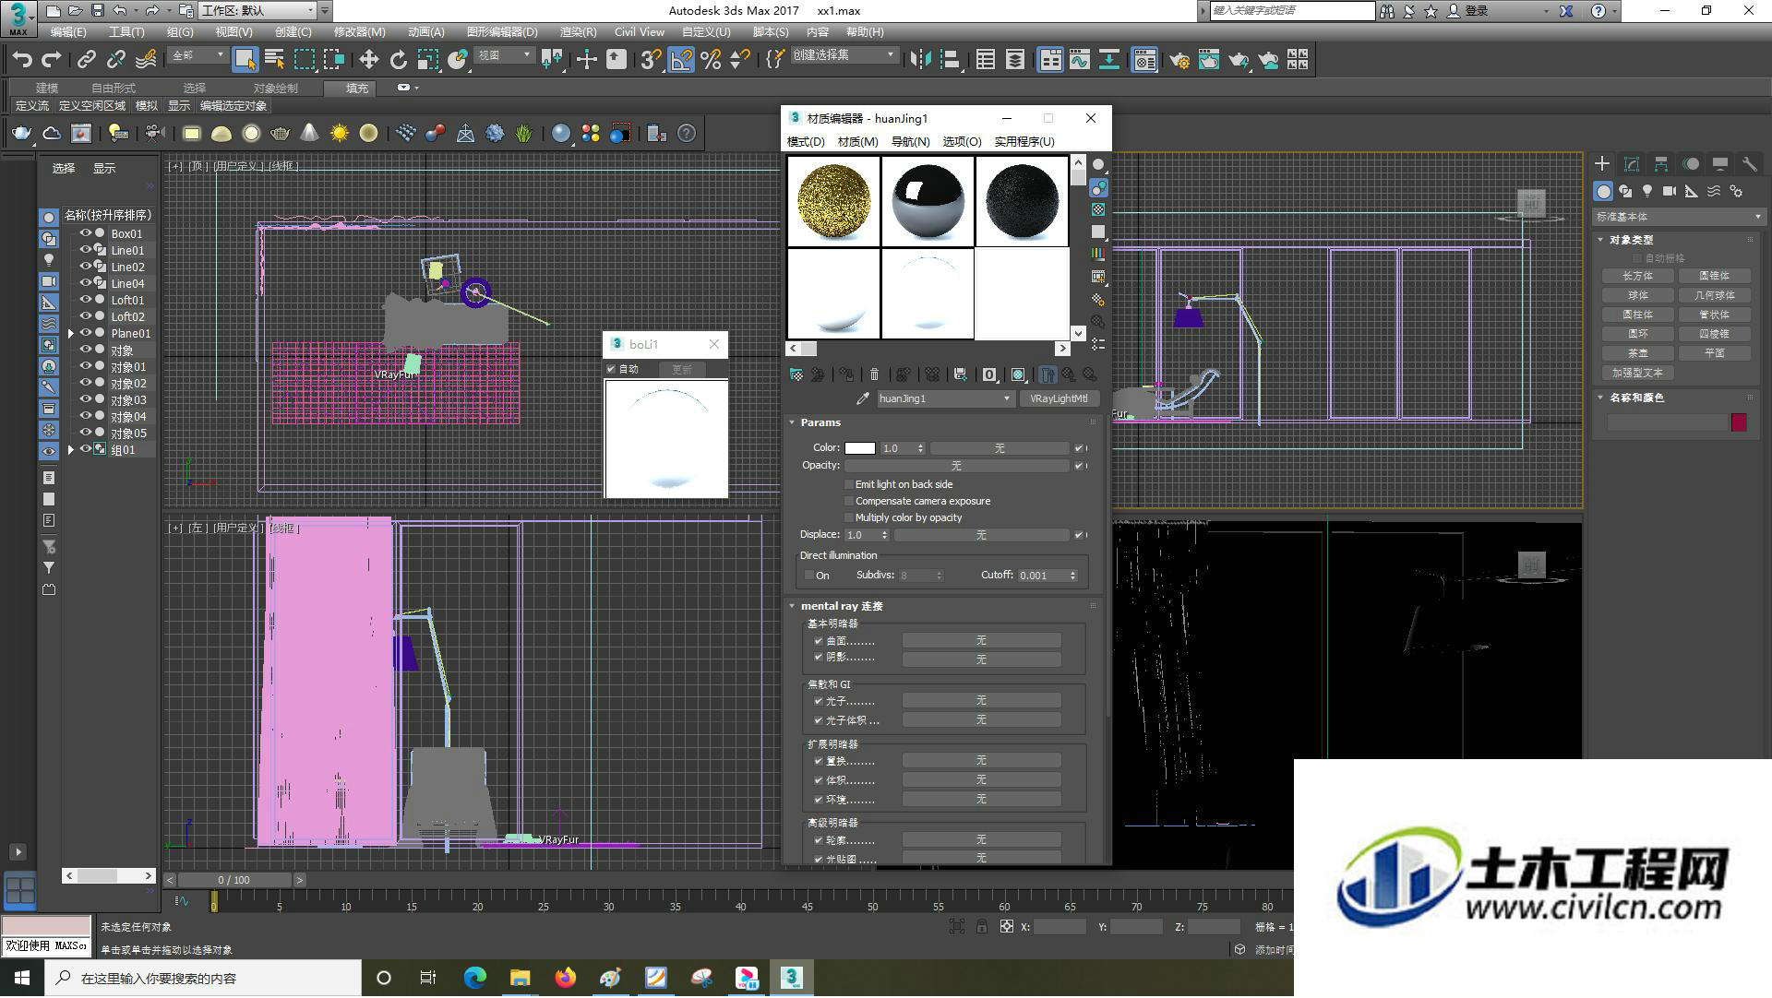
Task: Expand the Plane01 tree item
Action: click(70, 334)
